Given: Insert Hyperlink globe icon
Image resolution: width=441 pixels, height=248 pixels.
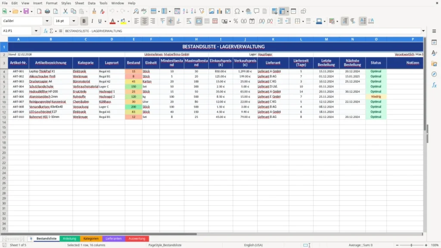Looking at the screenshot, I should pos(248,11).
